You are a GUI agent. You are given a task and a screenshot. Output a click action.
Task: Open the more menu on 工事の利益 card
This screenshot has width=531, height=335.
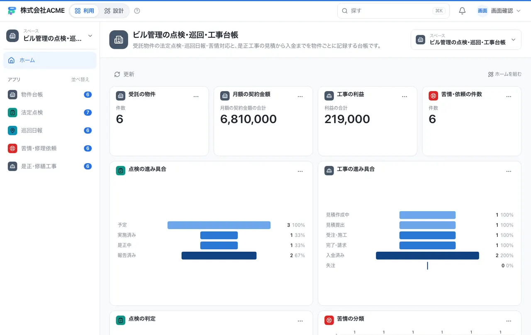click(404, 96)
